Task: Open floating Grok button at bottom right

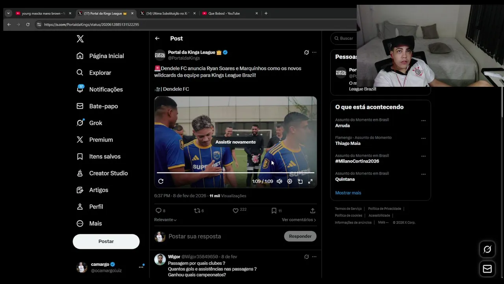Action: (x=487, y=249)
